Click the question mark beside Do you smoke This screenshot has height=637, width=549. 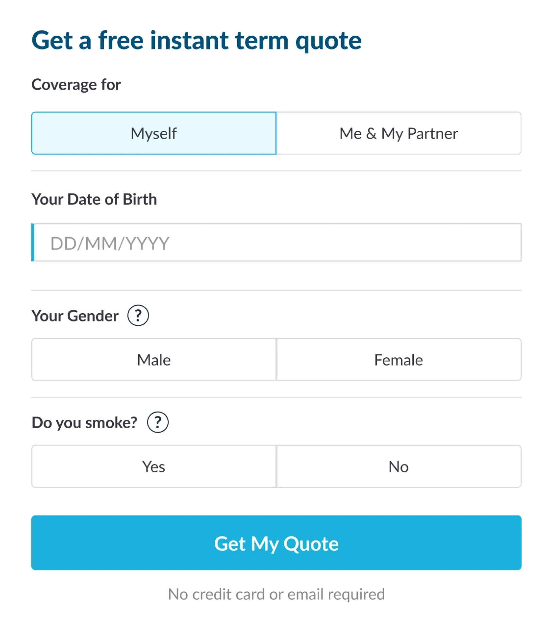(158, 422)
